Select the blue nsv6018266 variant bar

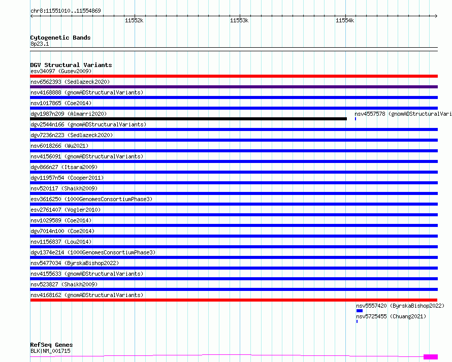234,151
